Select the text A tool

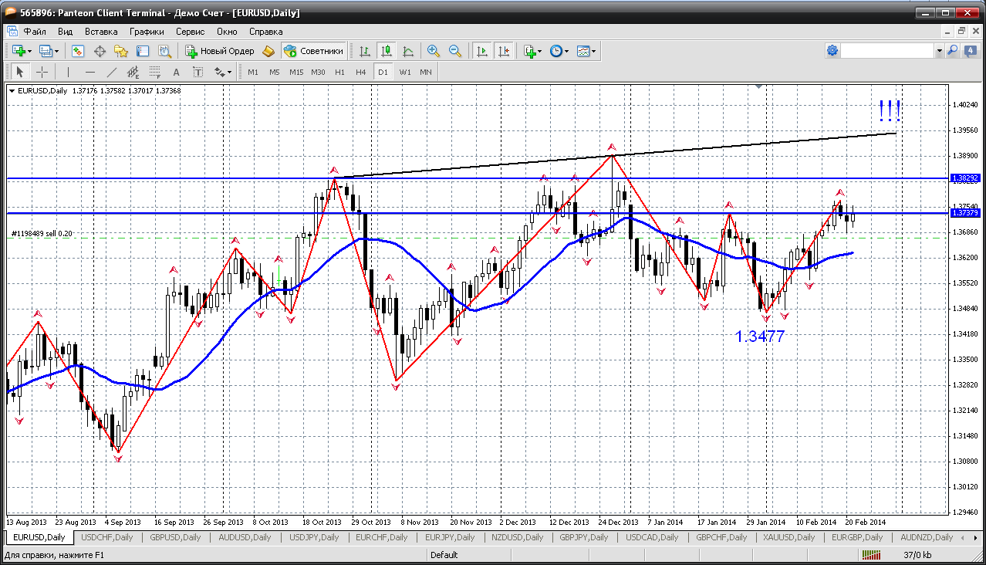click(177, 72)
